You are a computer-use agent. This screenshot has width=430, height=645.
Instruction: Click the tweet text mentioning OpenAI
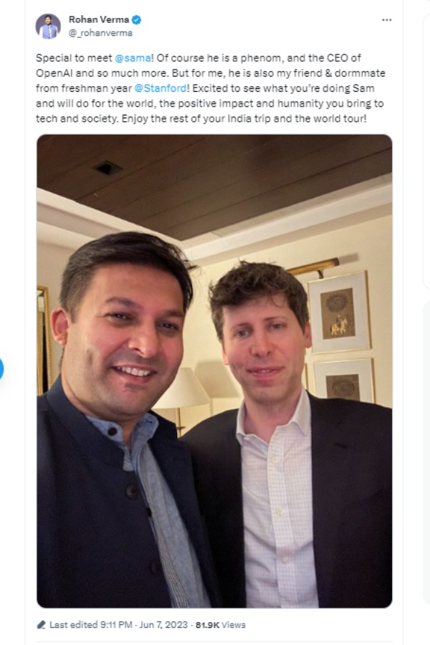tap(210, 88)
